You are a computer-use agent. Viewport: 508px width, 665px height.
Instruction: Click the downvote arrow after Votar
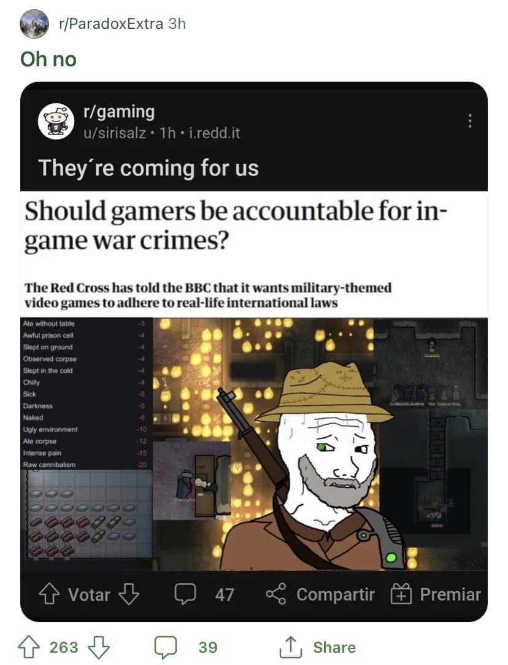coord(129,594)
